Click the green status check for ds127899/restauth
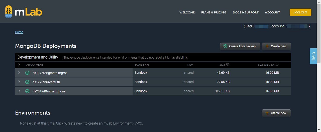 (x=27, y=82)
